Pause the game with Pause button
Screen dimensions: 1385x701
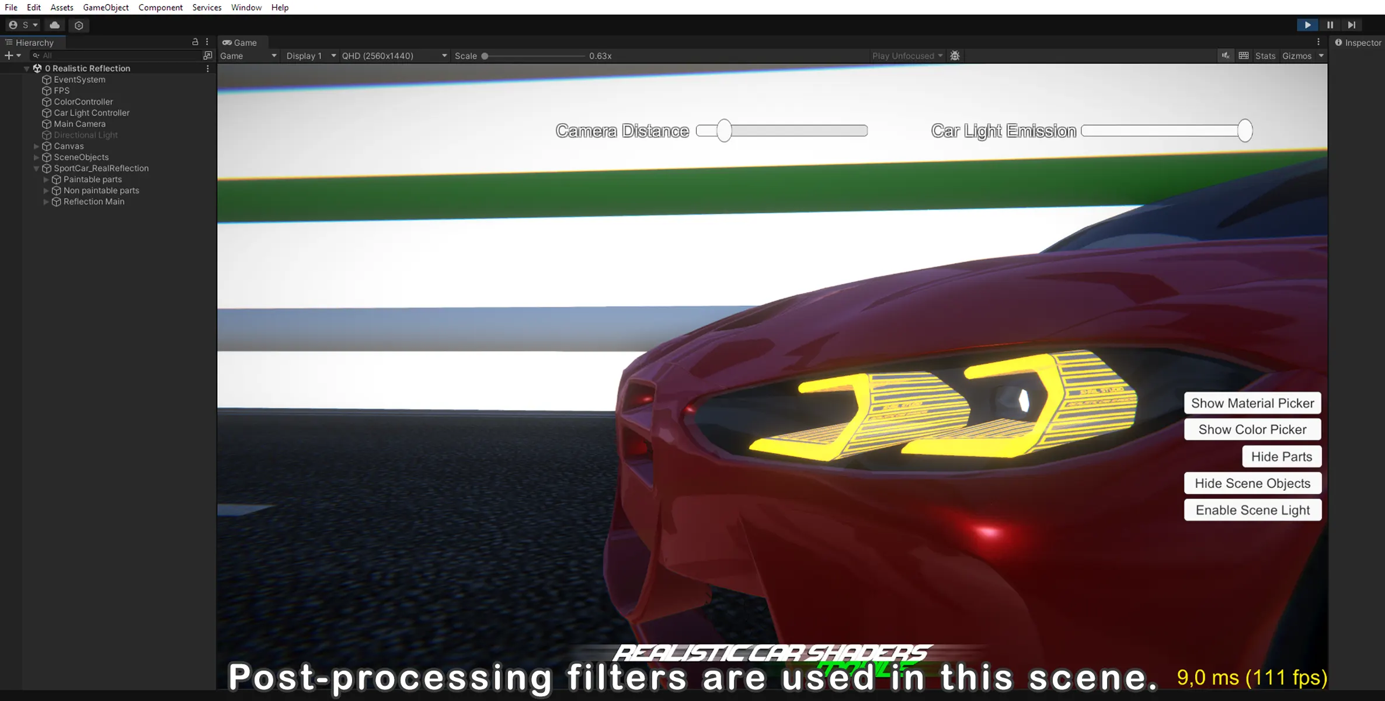pos(1330,25)
